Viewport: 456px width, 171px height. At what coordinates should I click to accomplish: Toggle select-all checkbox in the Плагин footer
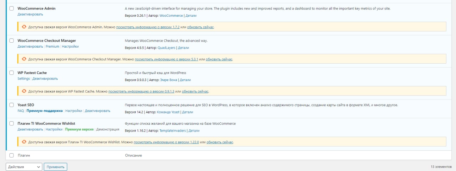click(x=11, y=155)
